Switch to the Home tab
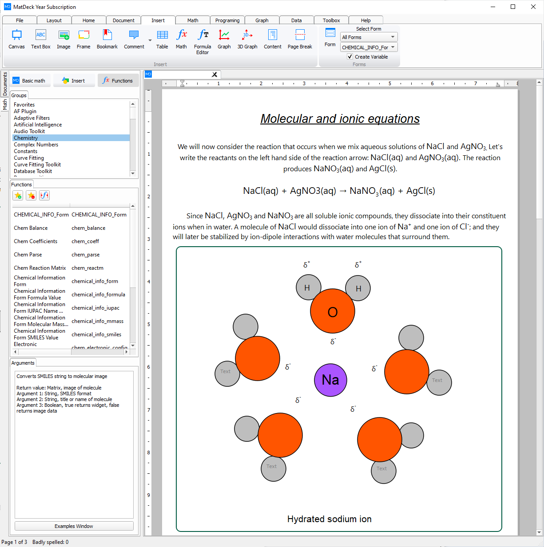This screenshot has height=547, width=544. pos(89,20)
